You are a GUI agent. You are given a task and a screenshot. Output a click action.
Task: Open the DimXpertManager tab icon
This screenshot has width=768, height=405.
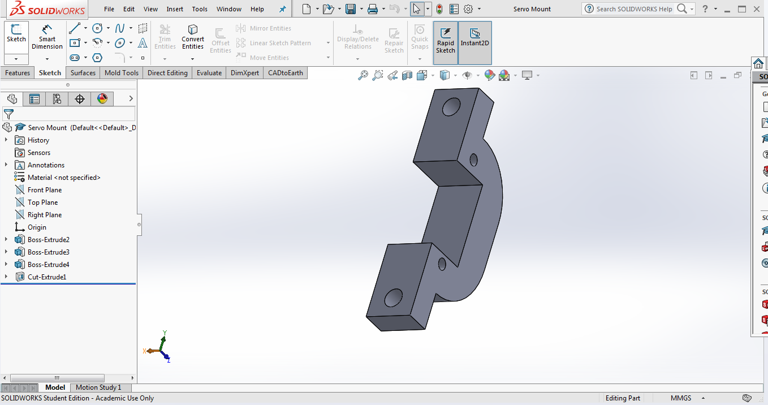pyautogui.click(x=80, y=99)
